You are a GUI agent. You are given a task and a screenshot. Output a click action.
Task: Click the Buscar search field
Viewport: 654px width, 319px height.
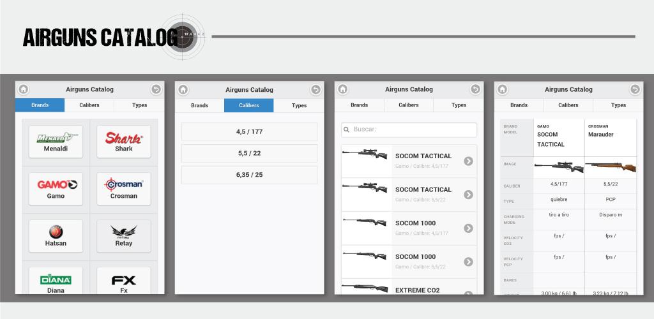click(x=409, y=130)
